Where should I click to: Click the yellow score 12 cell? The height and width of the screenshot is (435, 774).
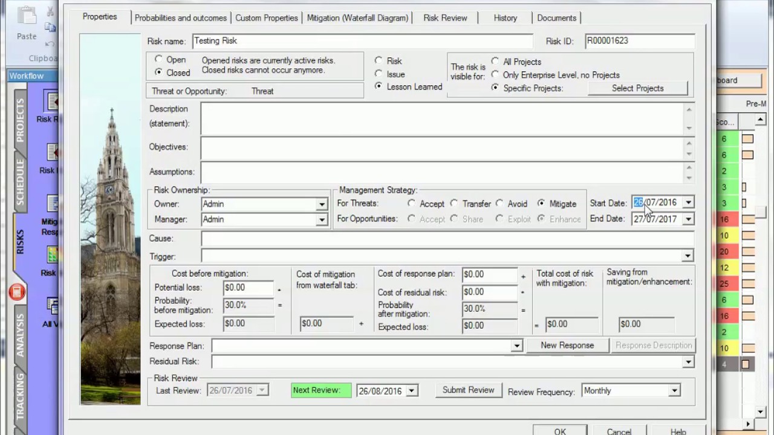pos(724,268)
